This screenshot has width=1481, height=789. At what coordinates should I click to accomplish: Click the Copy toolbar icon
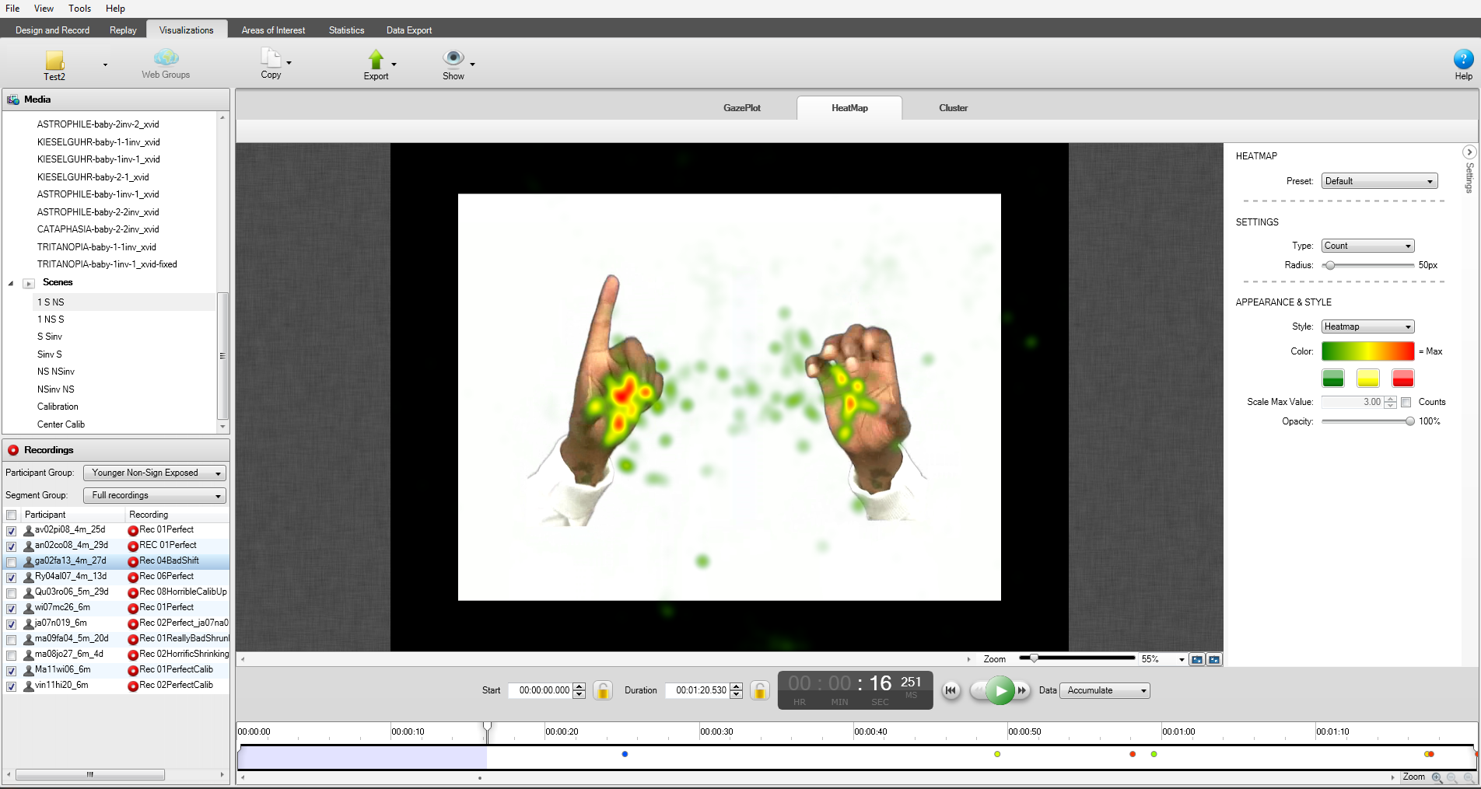click(x=270, y=58)
